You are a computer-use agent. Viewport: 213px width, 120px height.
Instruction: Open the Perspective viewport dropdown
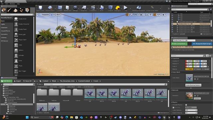[x=44, y=15]
